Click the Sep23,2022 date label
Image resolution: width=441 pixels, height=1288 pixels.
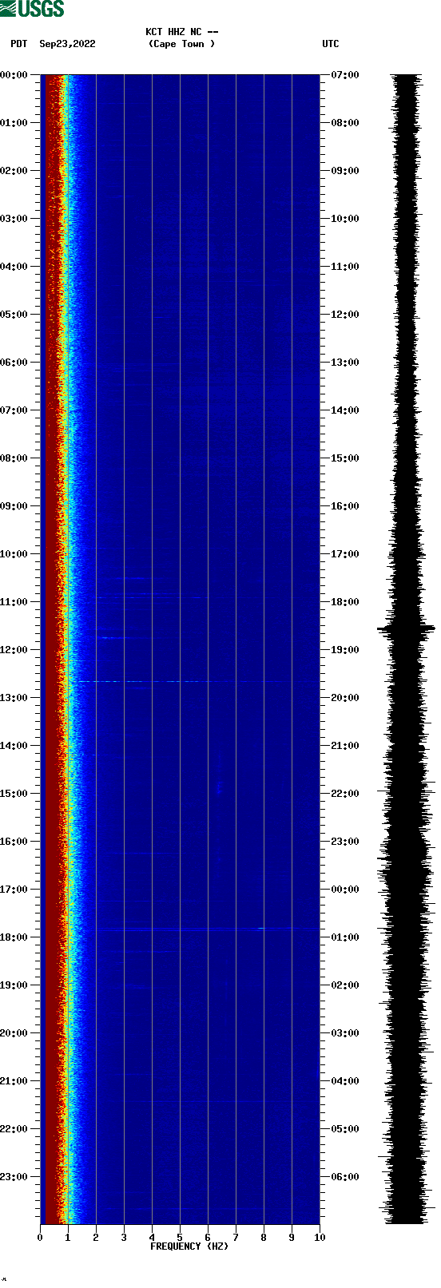point(67,44)
